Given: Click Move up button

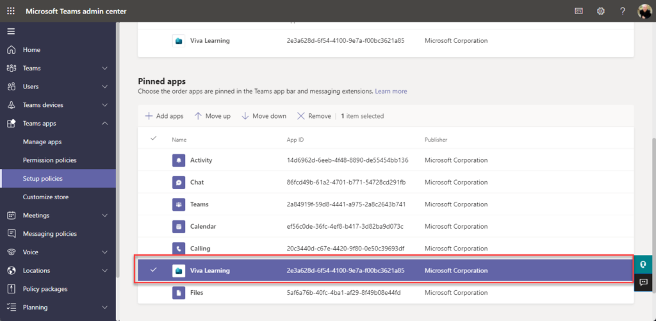Looking at the screenshot, I should click(x=213, y=116).
